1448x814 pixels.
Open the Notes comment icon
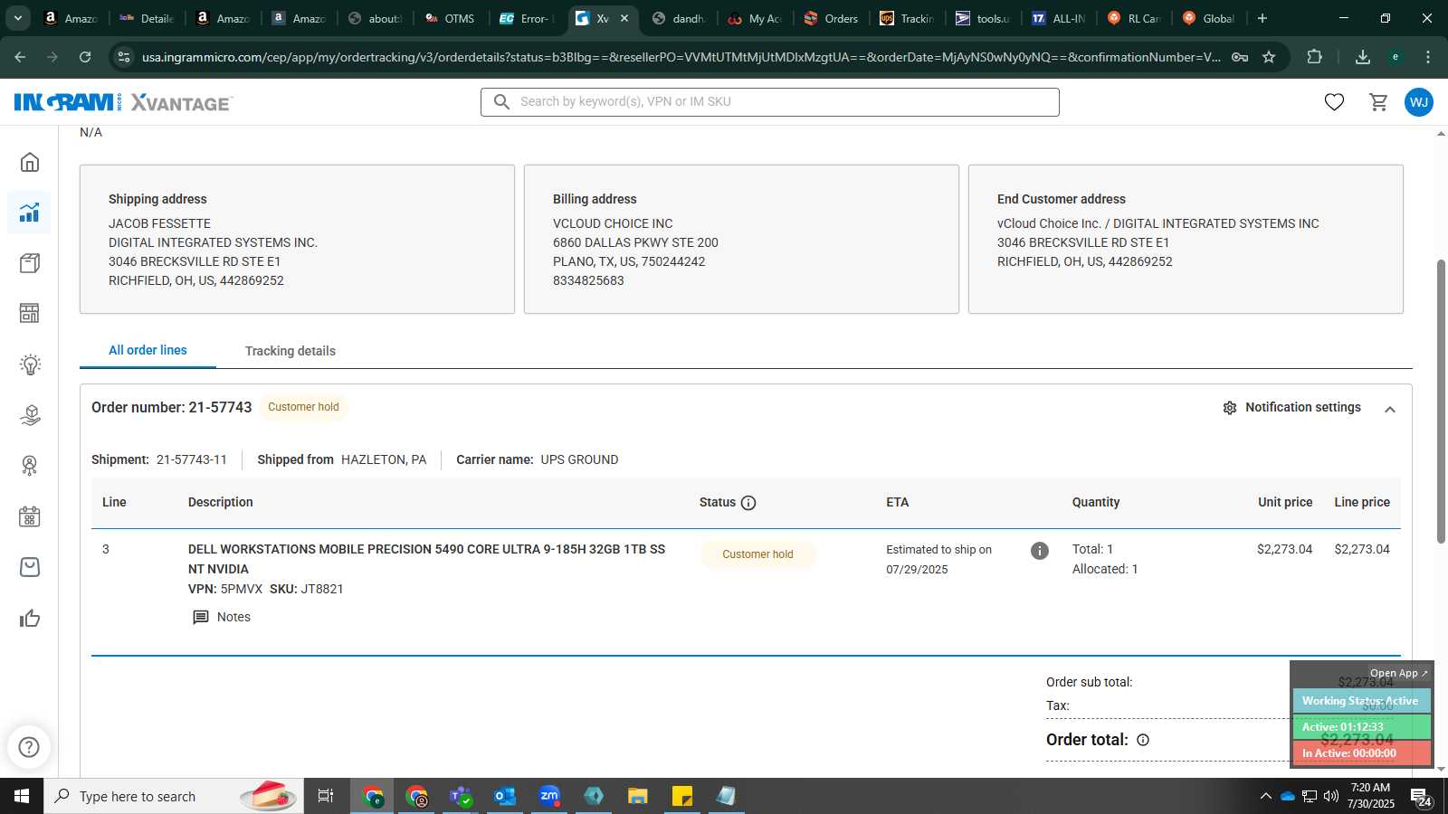click(x=201, y=617)
